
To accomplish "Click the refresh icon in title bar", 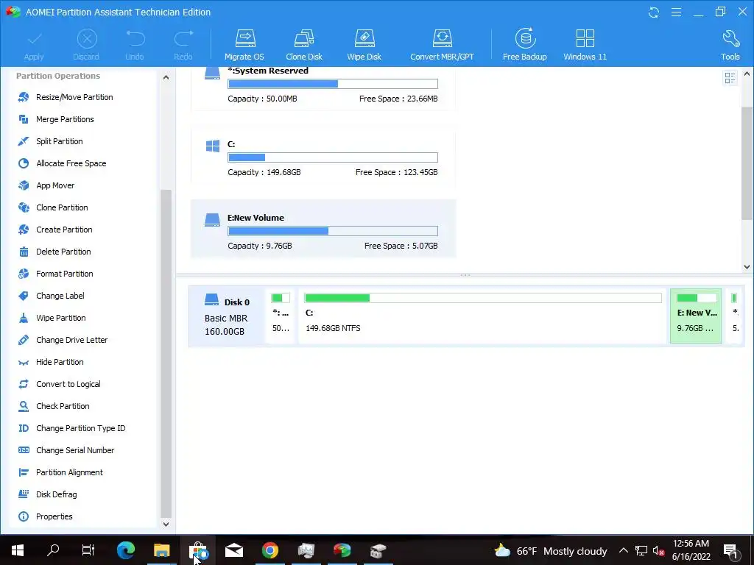I will pyautogui.click(x=654, y=12).
